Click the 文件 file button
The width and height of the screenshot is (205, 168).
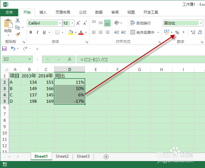[x=9, y=12]
